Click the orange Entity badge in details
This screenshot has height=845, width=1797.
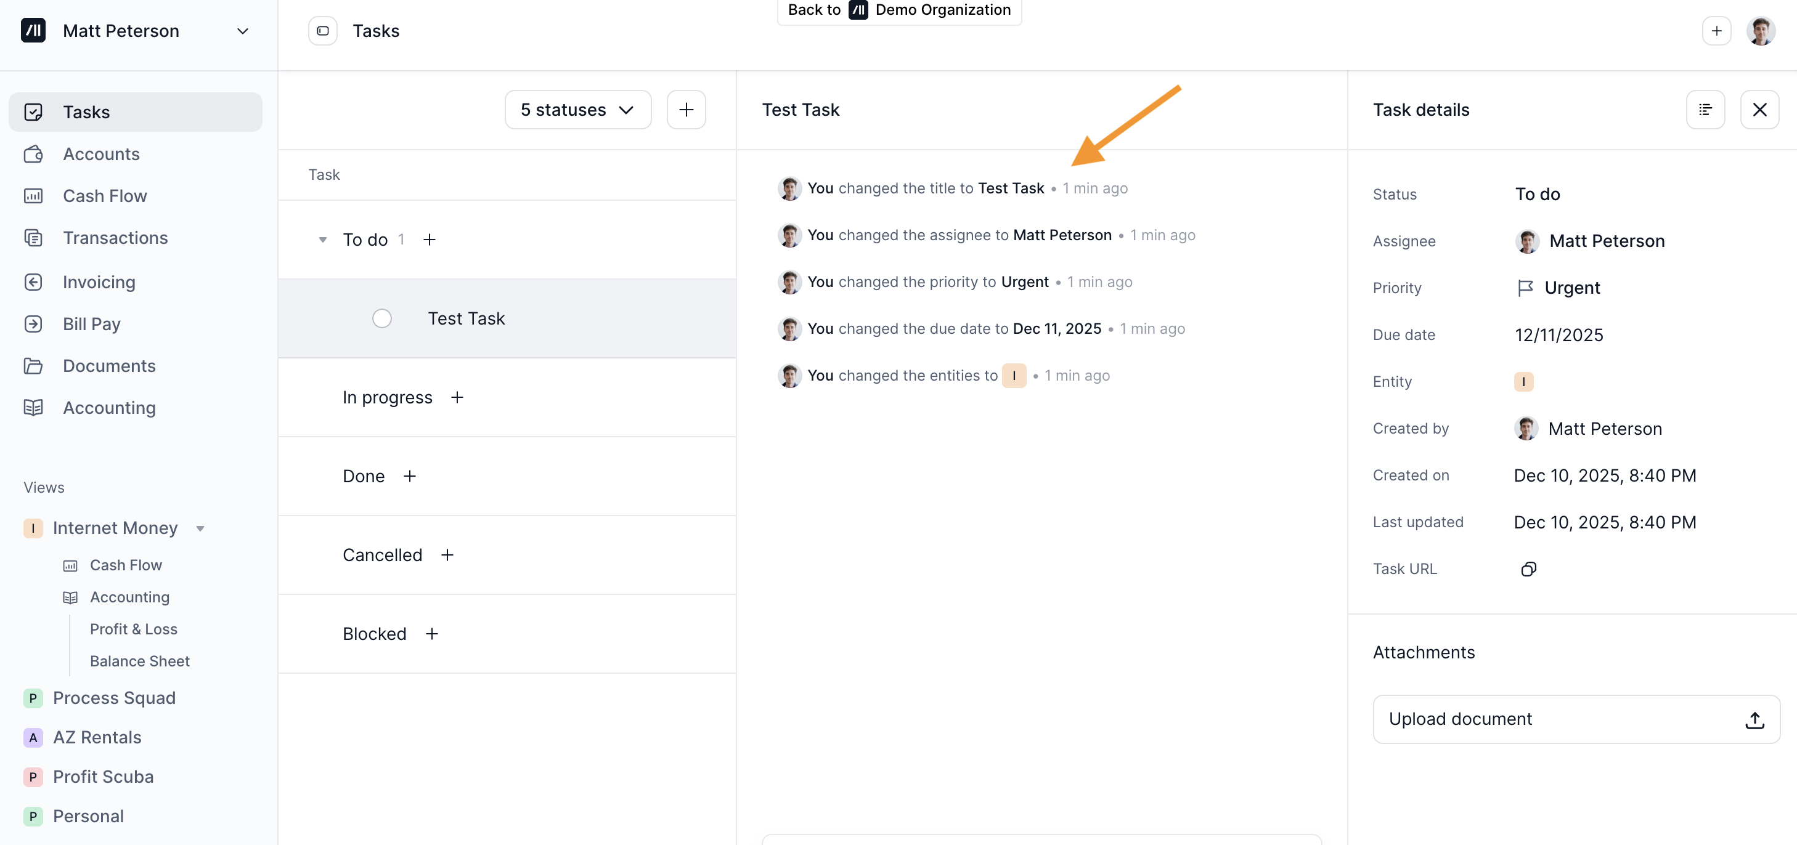(1523, 381)
